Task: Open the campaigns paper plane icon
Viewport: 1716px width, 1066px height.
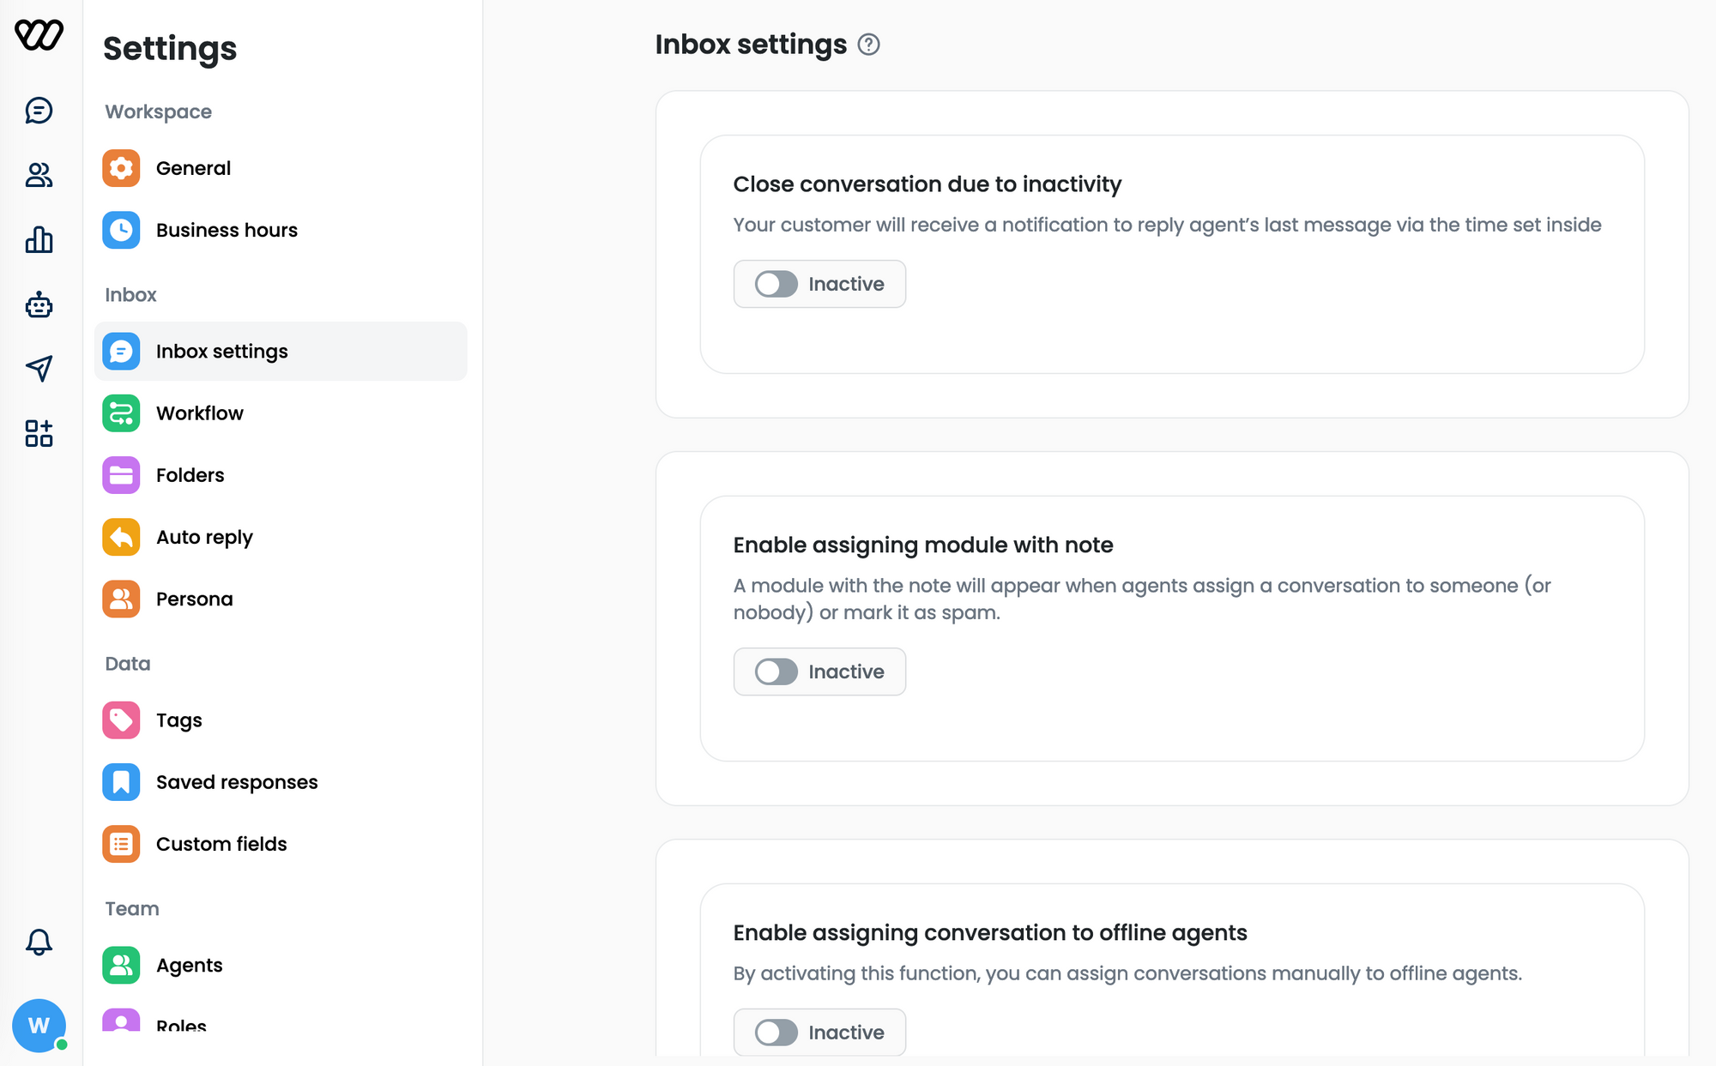Action: (x=39, y=369)
